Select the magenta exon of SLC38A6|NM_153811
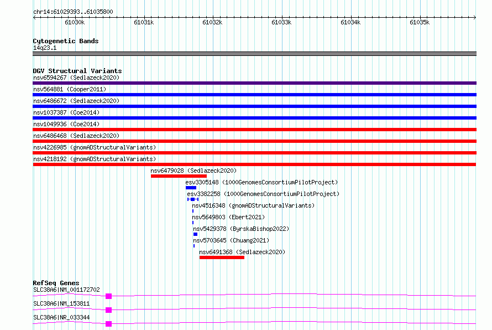 tap(108, 310)
